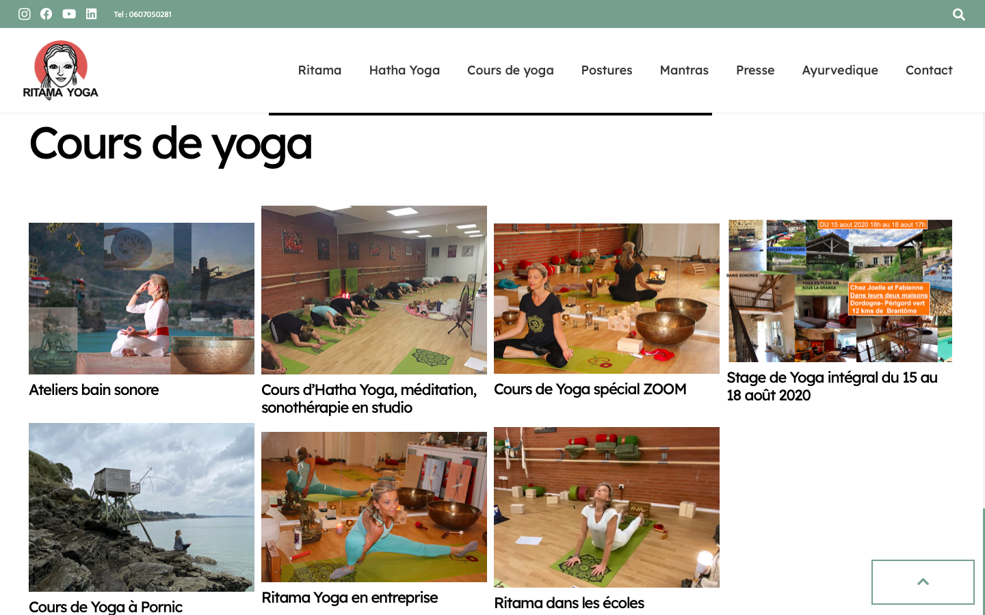Open the Hatha Yoga menu item
Viewport: 985px width, 615px height.
pos(404,70)
